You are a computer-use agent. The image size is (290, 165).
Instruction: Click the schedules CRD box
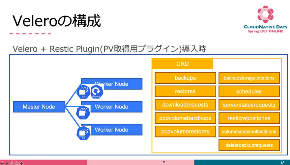point(249,91)
